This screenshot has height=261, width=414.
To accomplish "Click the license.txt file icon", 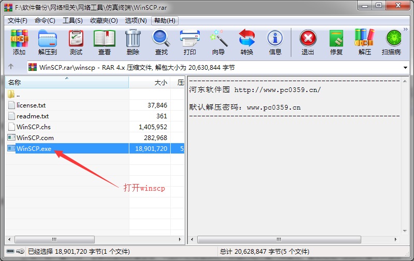I will point(11,105).
